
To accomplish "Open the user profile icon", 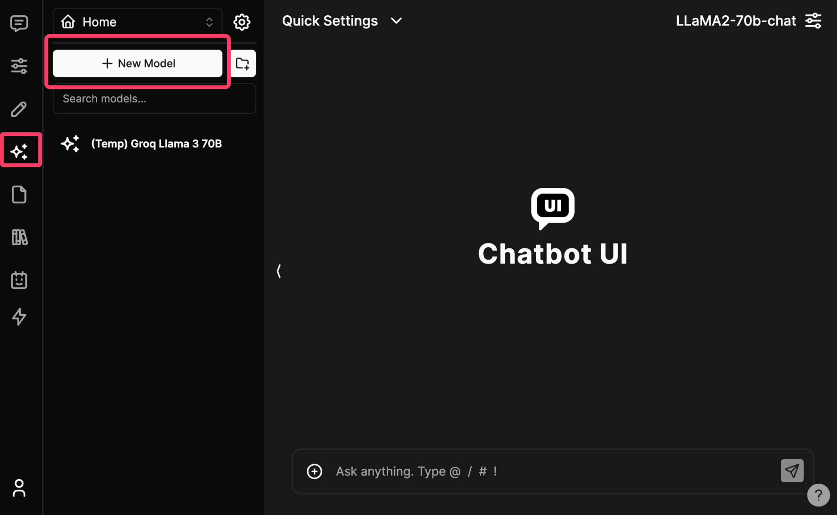I will pos(19,488).
